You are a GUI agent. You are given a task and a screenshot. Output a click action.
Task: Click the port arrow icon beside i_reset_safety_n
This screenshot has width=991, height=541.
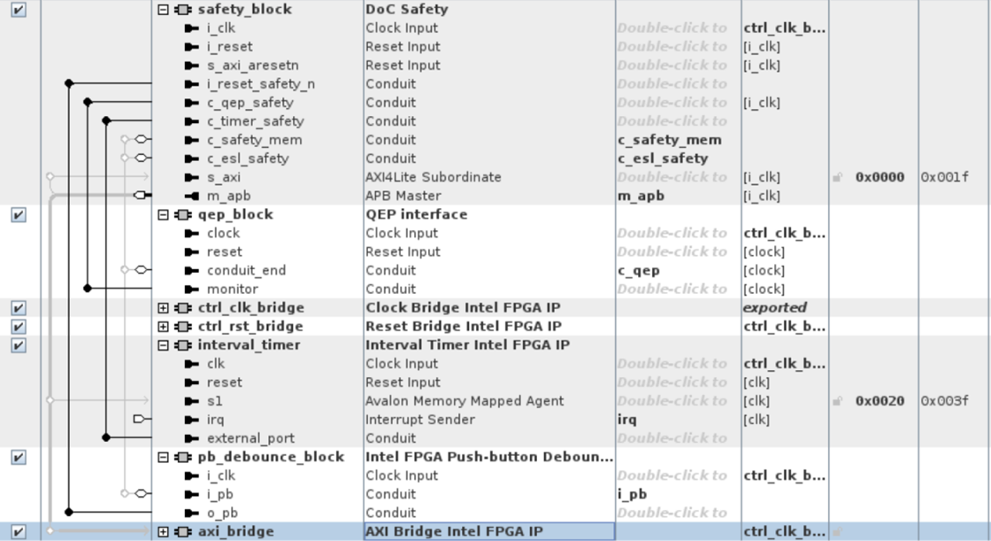click(x=191, y=84)
